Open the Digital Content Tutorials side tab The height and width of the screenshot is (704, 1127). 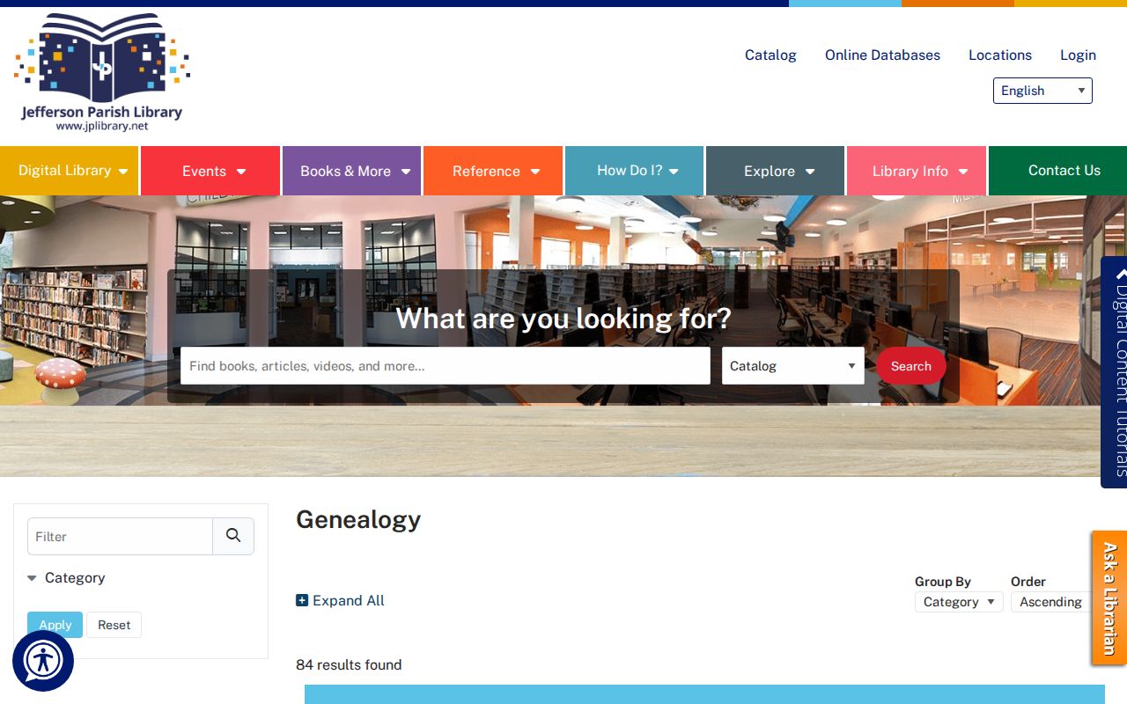(1115, 372)
